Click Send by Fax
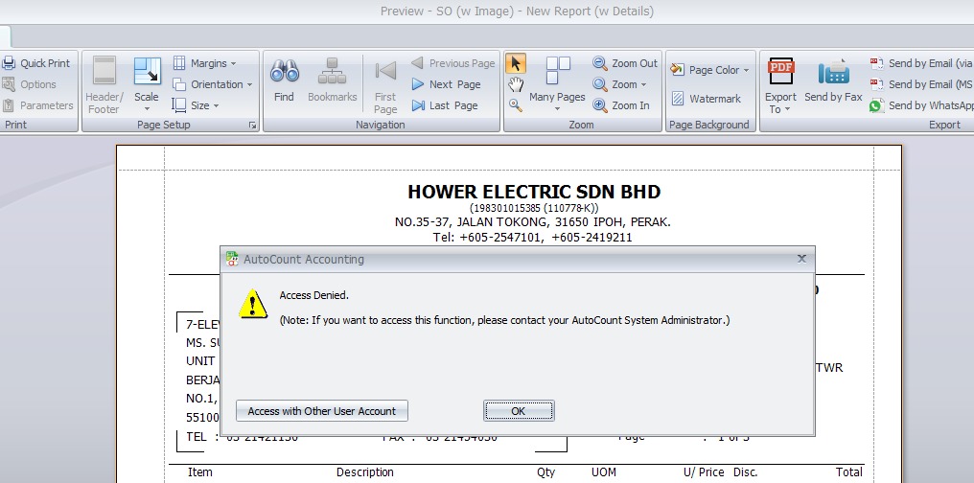 (x=834, y=80)
